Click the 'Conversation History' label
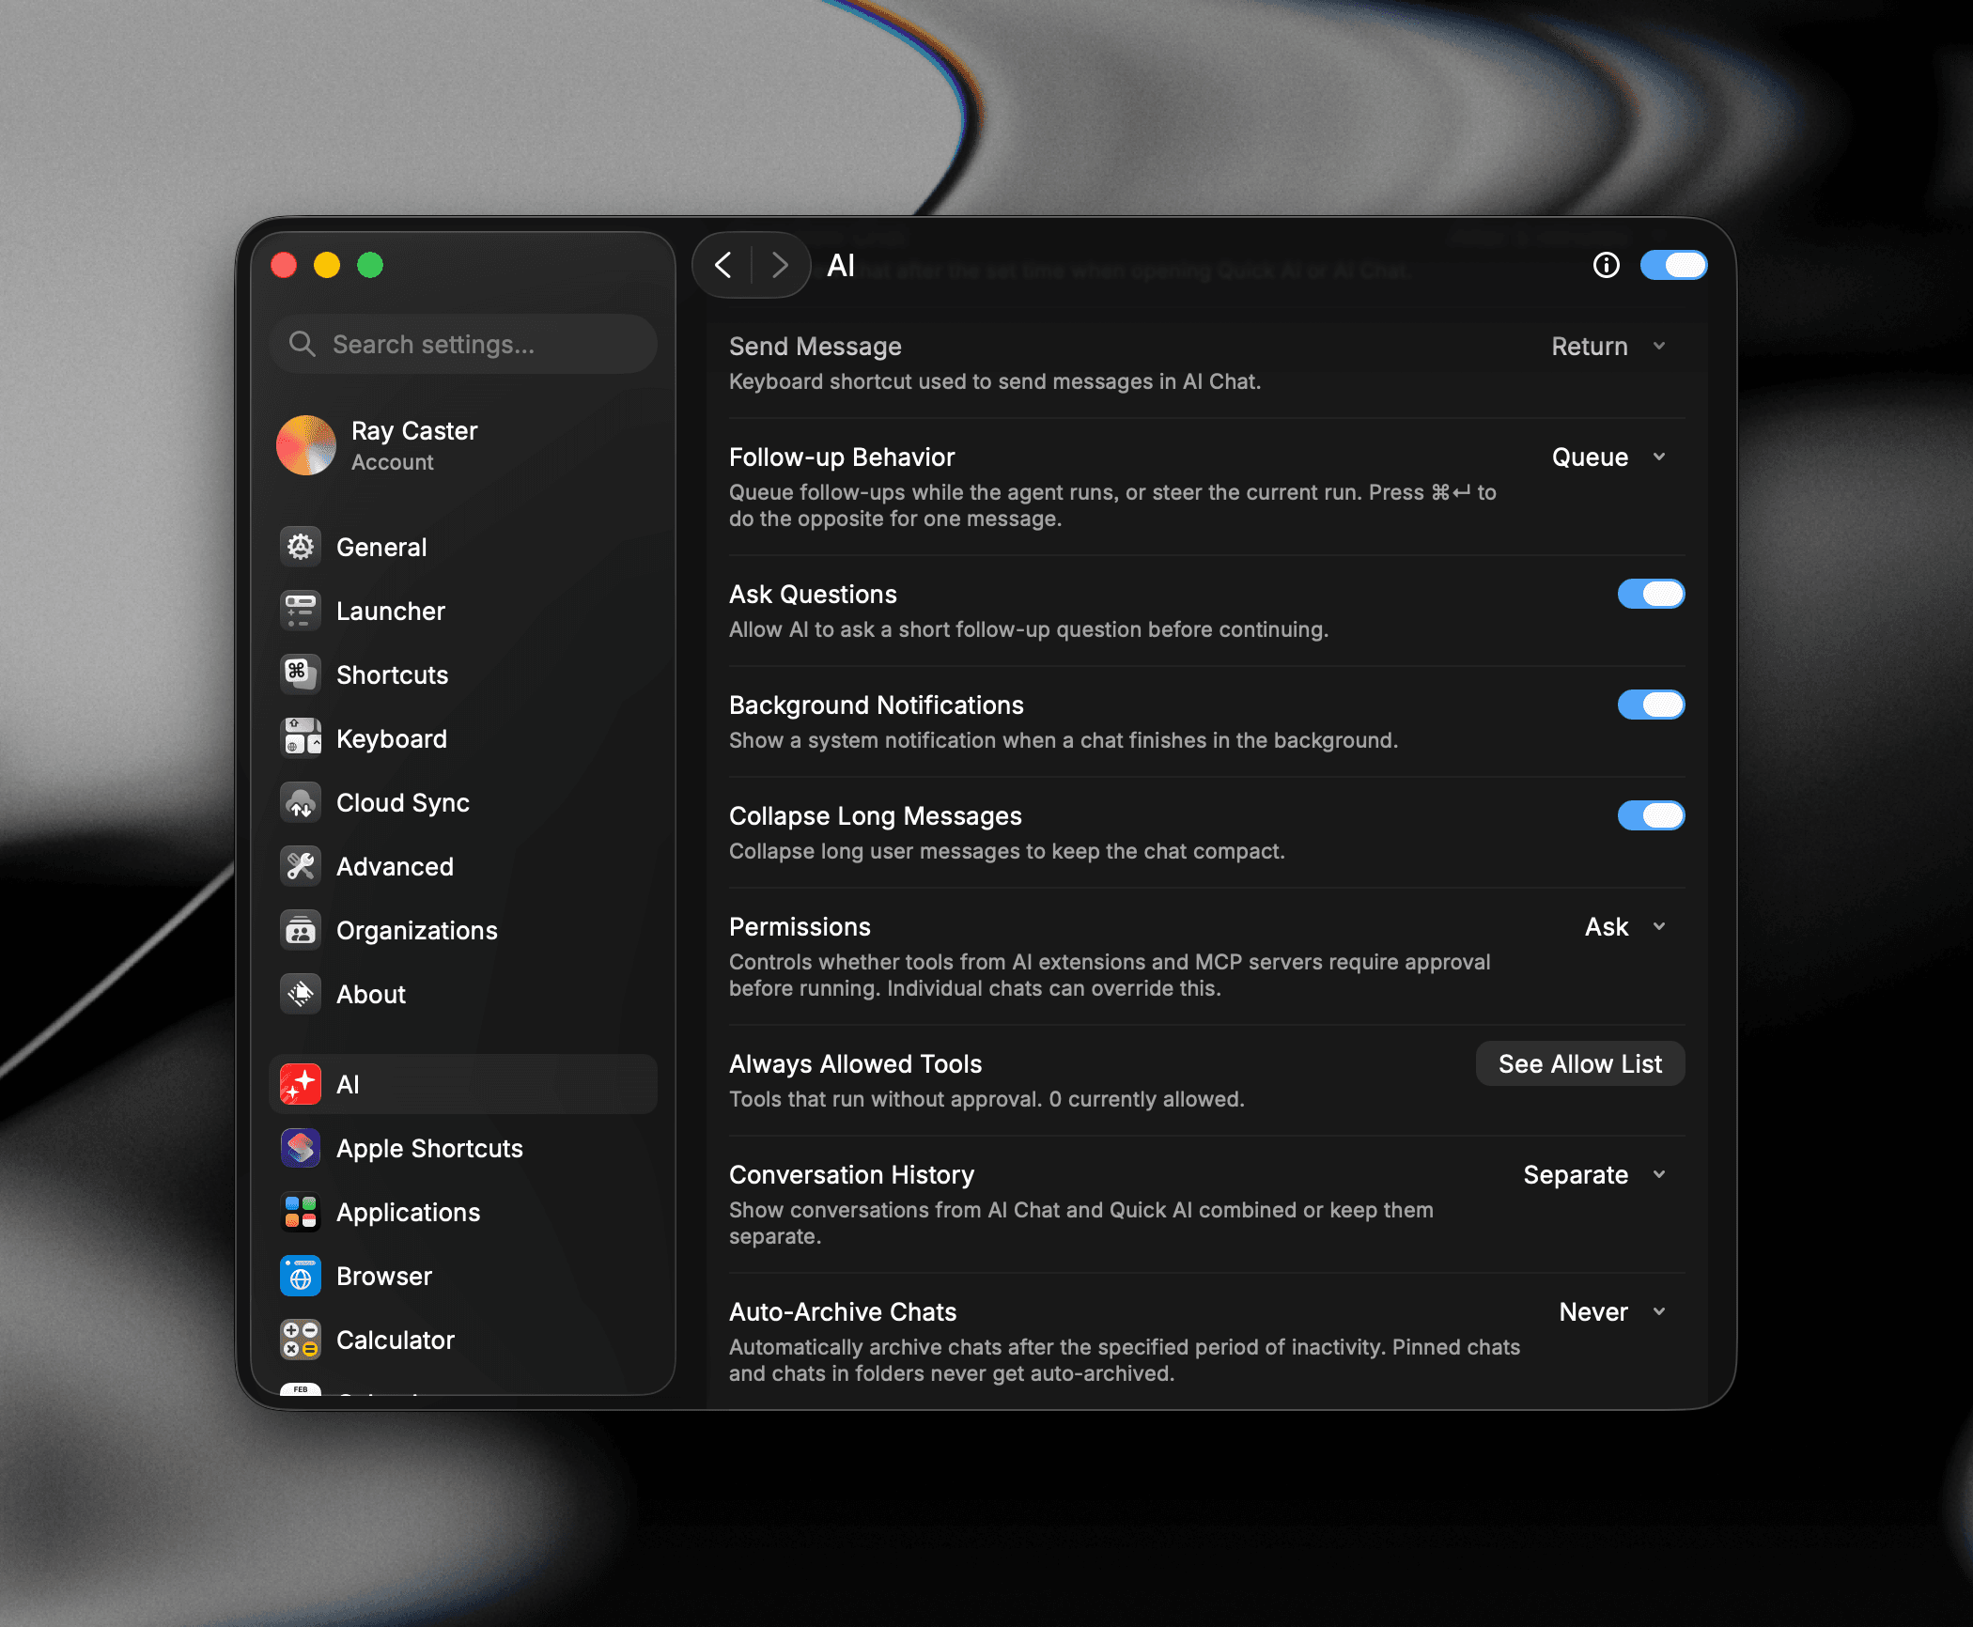1973x1627 pixels. point(851,1175)
